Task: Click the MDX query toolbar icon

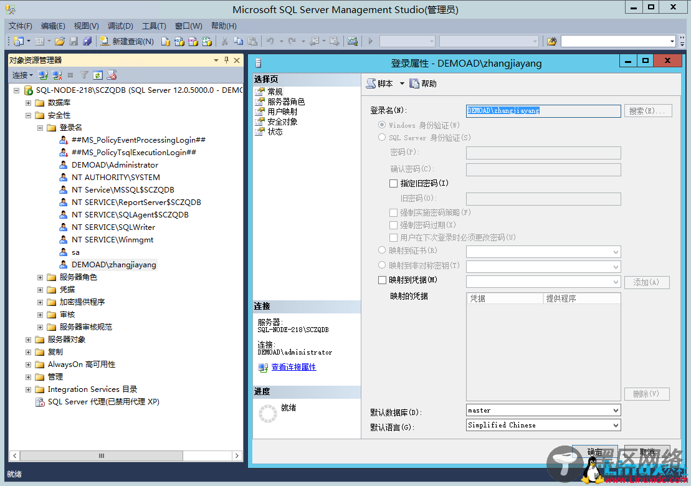Action: [179, 41]
